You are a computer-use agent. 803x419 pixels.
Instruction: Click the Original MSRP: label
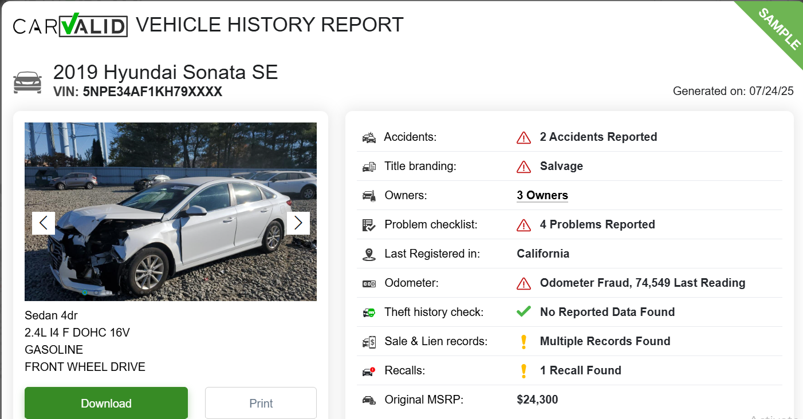(x=424, y=400)
